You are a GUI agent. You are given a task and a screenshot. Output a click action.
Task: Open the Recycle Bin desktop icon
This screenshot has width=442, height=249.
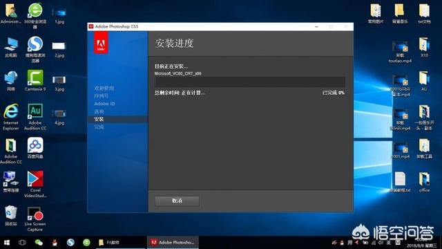coord(11,215)
